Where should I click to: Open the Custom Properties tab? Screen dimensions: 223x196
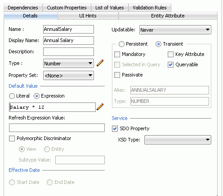67,8
